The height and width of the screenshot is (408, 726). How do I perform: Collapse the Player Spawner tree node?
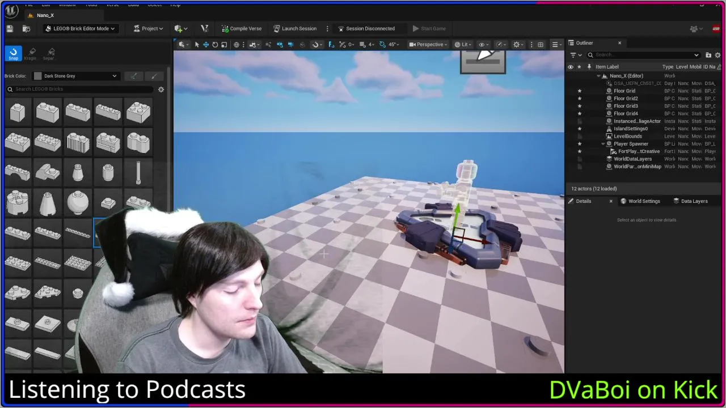(x=603, y=144)
